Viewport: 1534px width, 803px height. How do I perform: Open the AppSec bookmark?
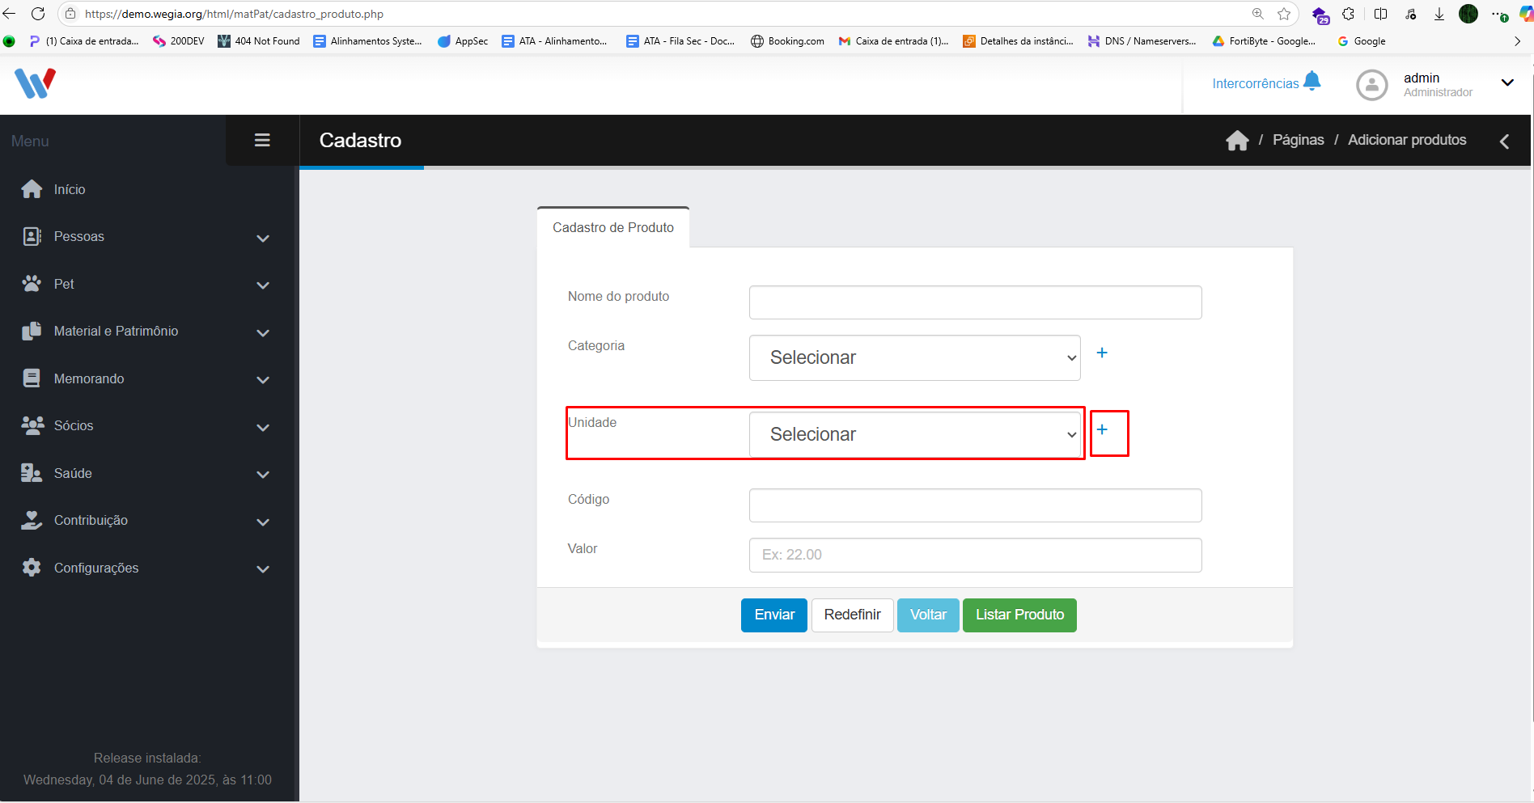pos(463,41)
